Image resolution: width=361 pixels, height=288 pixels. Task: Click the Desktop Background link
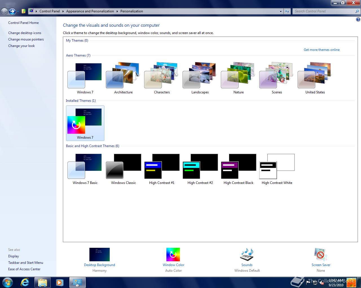pos(100,265)
